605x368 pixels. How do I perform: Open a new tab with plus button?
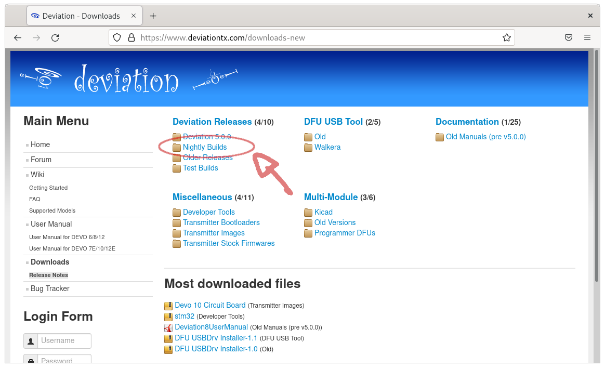tap(153, 16)
